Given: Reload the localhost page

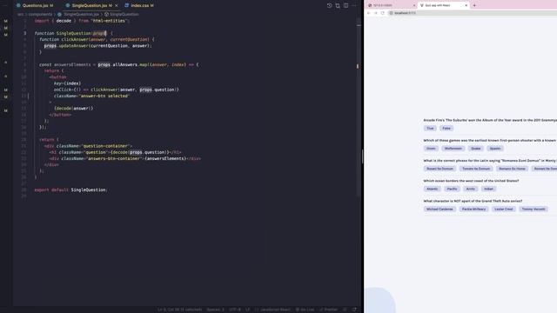Looking at the screenshot, I should [x=383, y=13].
